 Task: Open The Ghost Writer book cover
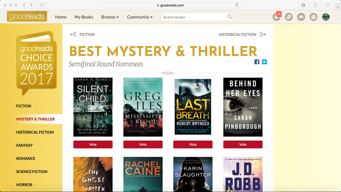[x=93, y=175]
